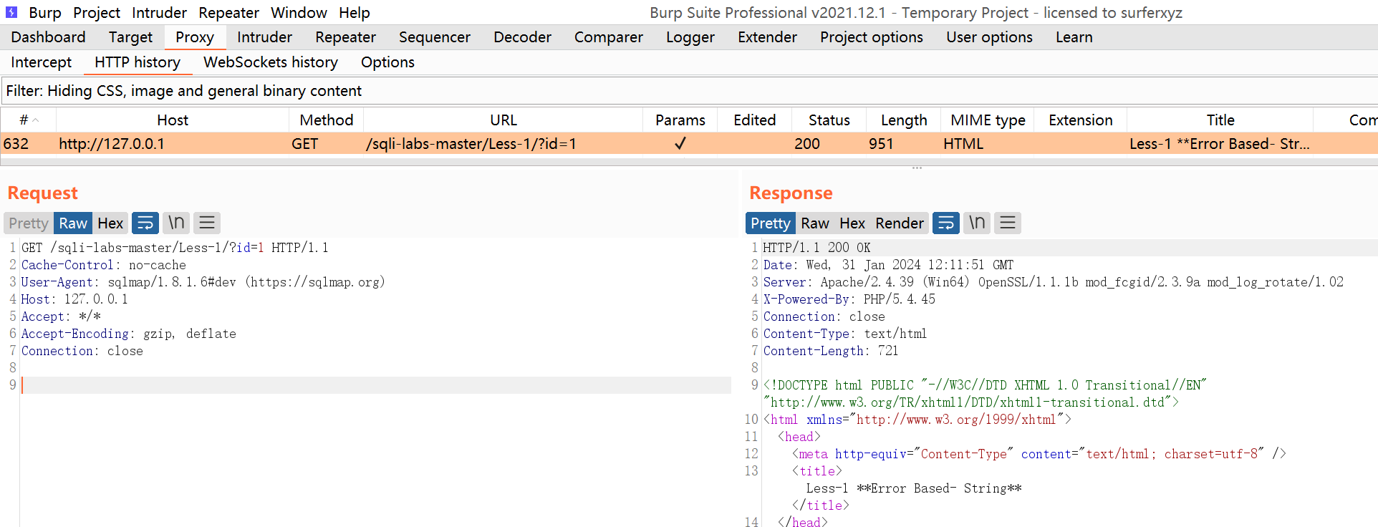Toggle word wrap icon in Response panel
Screen dimensions: 1378x527
tap(945, 223)
